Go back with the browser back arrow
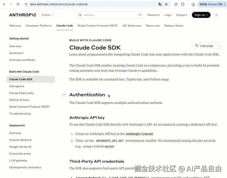 click(x=4, y=4)
